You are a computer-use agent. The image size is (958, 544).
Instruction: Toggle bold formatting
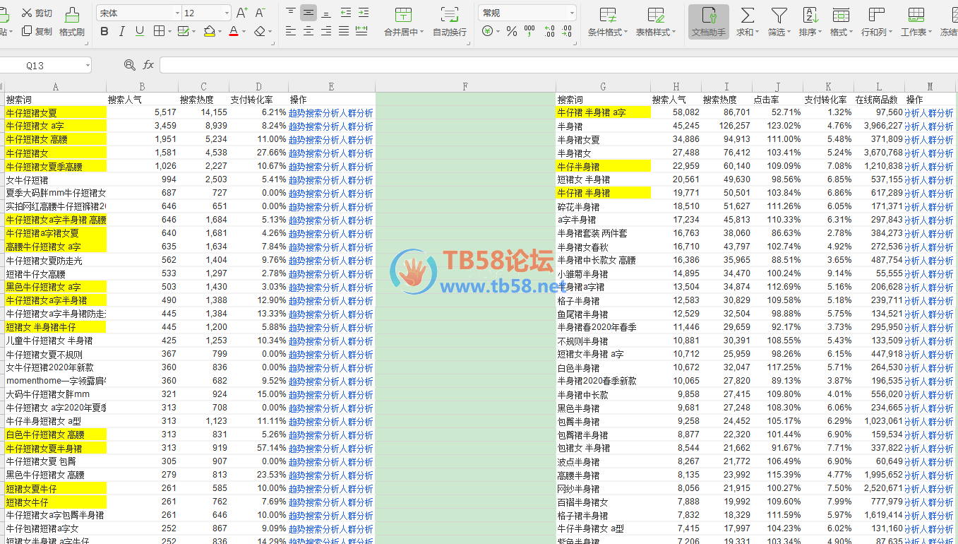tap(104, 31)
